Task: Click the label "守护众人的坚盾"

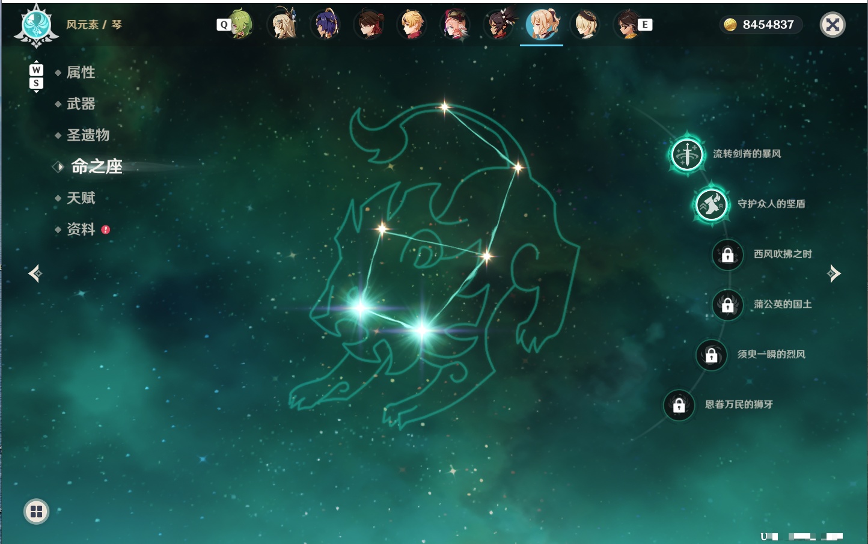Action: pyautogui.click(x=771, y=204)
